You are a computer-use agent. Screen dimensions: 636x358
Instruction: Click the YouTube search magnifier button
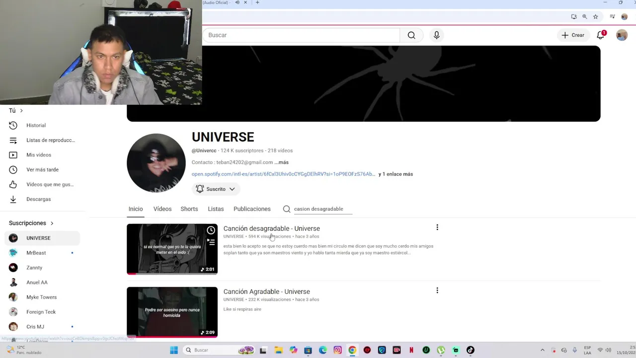411,35
